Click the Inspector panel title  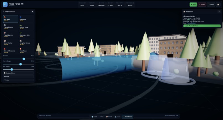coord(189,12)
